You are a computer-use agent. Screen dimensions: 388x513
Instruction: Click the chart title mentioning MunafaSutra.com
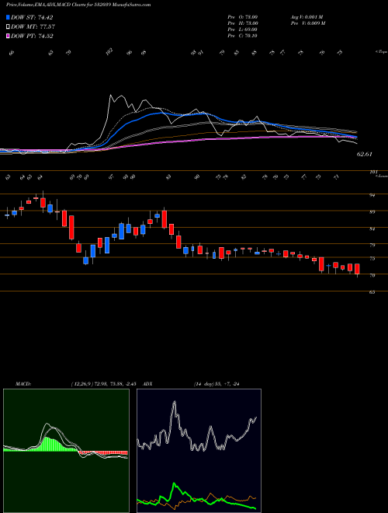pyautogui.click(x=78, y=5)
